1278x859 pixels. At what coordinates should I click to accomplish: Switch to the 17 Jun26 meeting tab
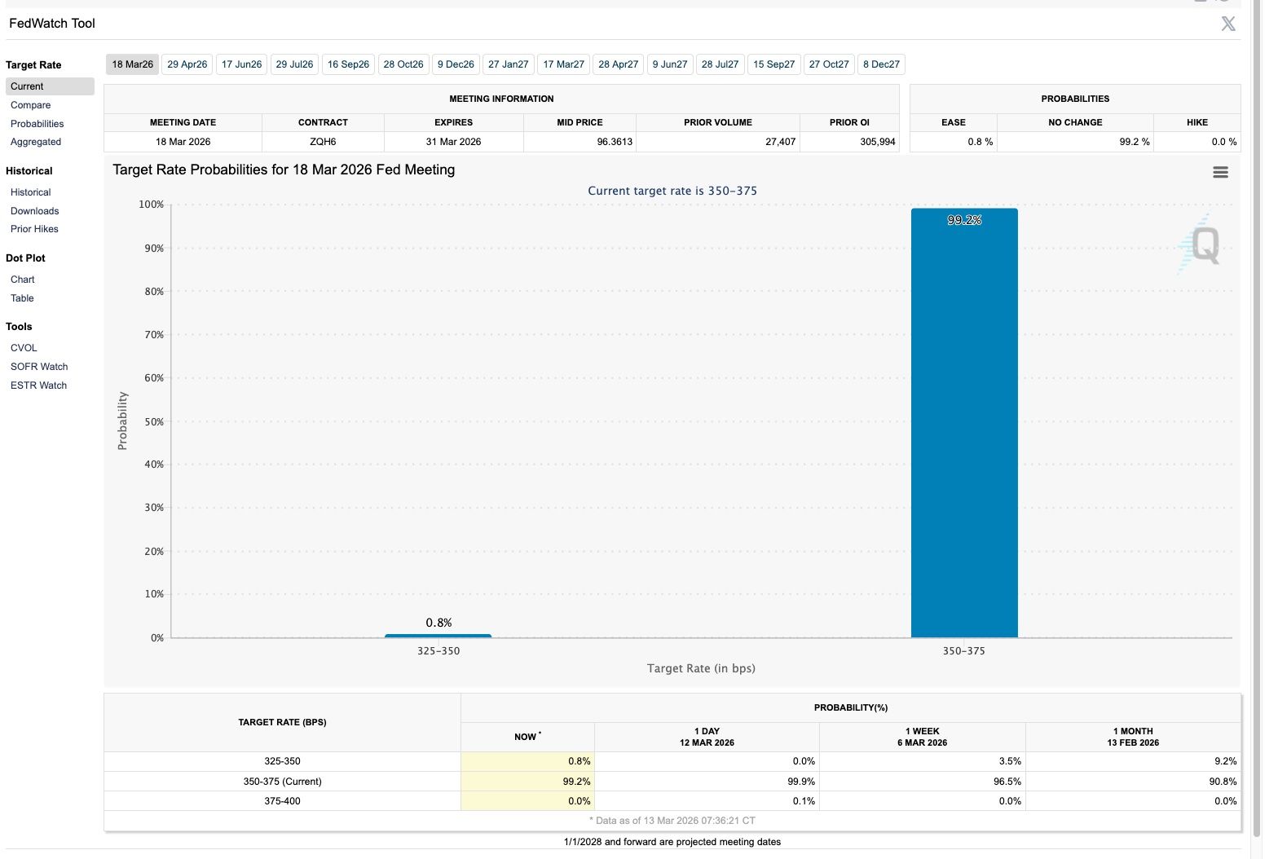tap(241, 64)
